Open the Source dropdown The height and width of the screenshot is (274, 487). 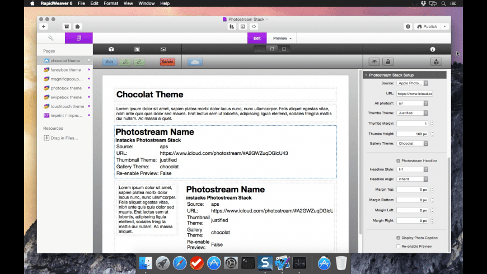click(412, 83)
